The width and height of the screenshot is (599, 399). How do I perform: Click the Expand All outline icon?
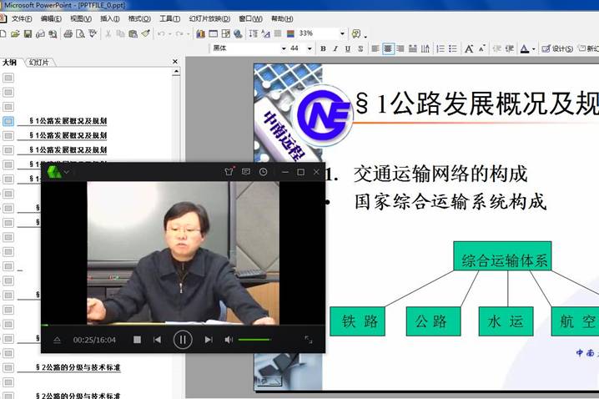click(x=254, y=34)
